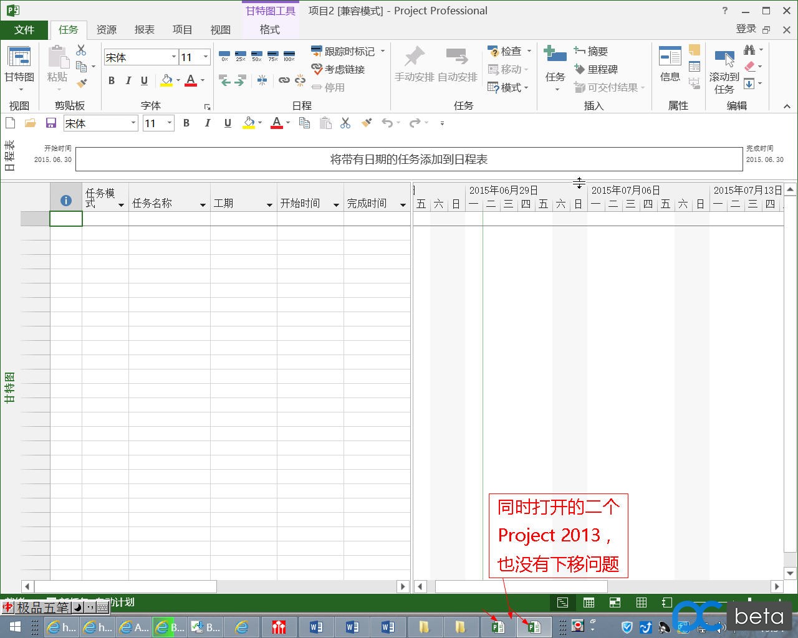Click the Copy icon in ribbon clipboard group
798x638 pixels.
[x=81, y=66]
